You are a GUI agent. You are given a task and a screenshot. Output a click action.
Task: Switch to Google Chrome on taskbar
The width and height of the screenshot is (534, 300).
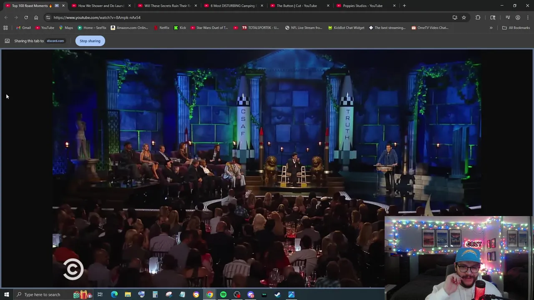(x=209, y=295)
